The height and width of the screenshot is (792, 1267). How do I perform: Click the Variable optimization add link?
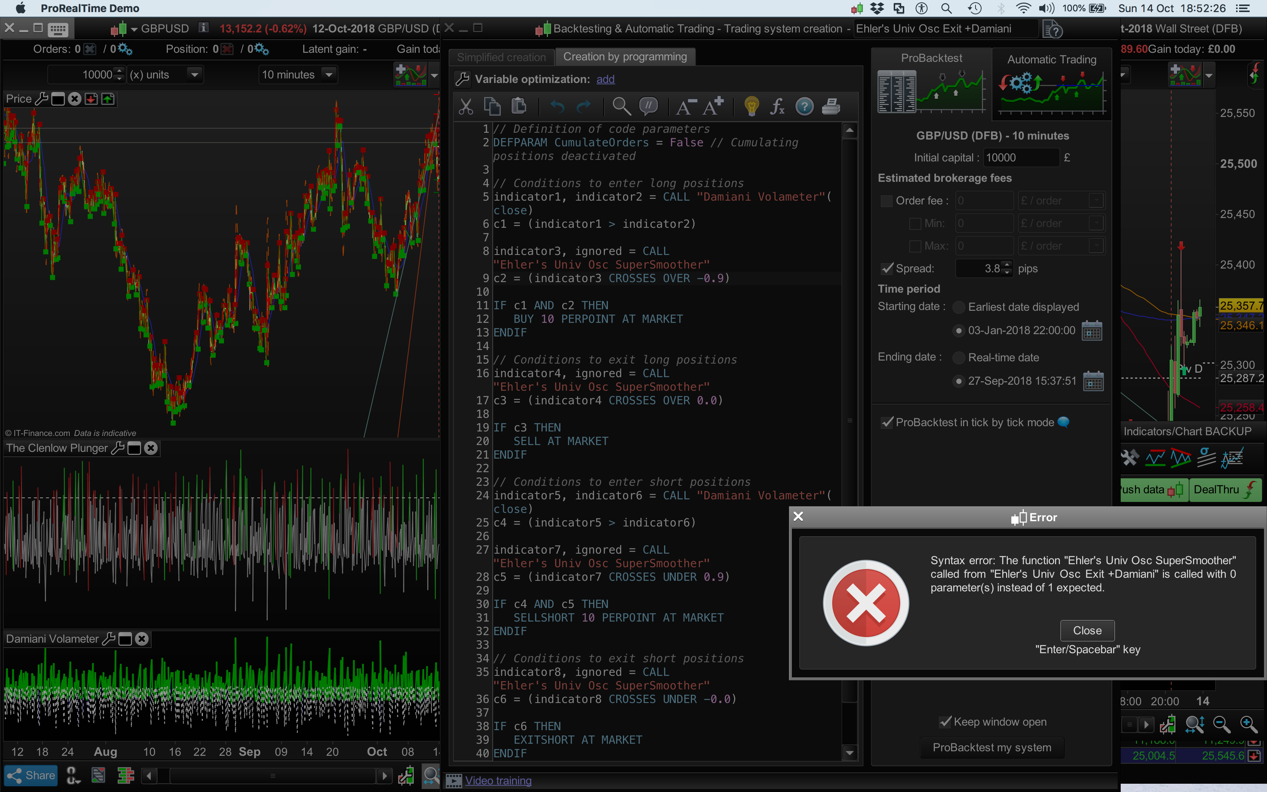(605, 79)
